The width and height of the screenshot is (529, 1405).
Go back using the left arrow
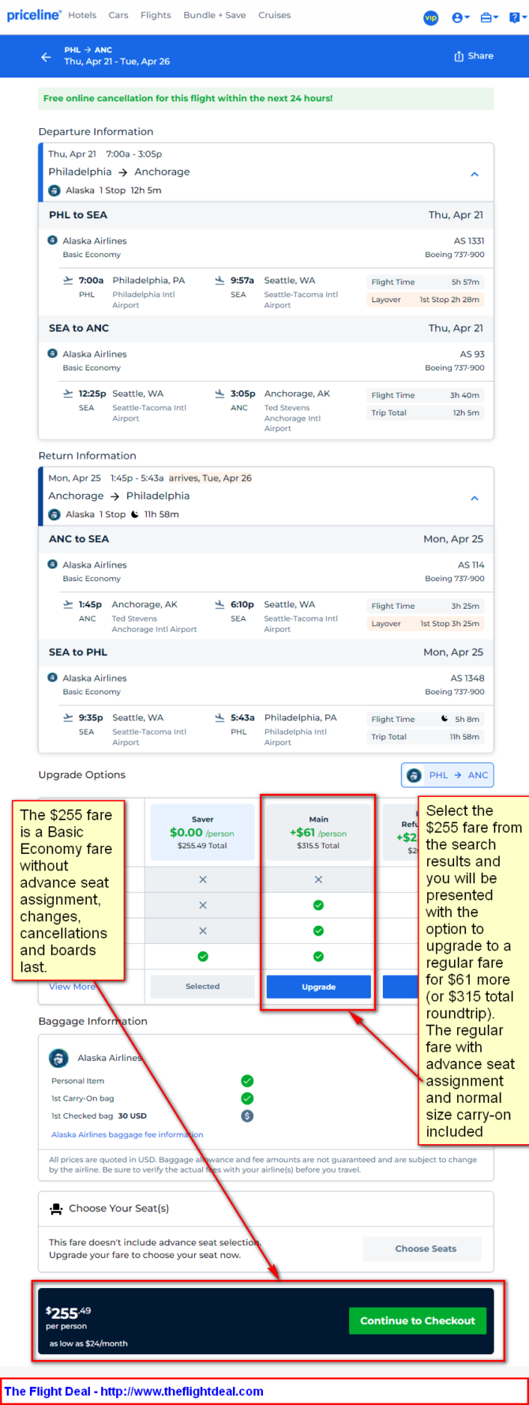(x=46, y=57)
